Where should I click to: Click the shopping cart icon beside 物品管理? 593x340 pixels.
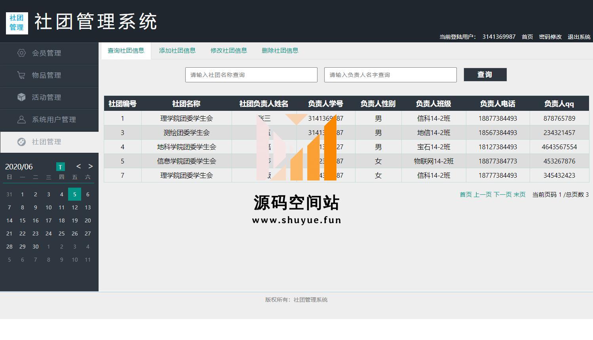tap(21, 75)
